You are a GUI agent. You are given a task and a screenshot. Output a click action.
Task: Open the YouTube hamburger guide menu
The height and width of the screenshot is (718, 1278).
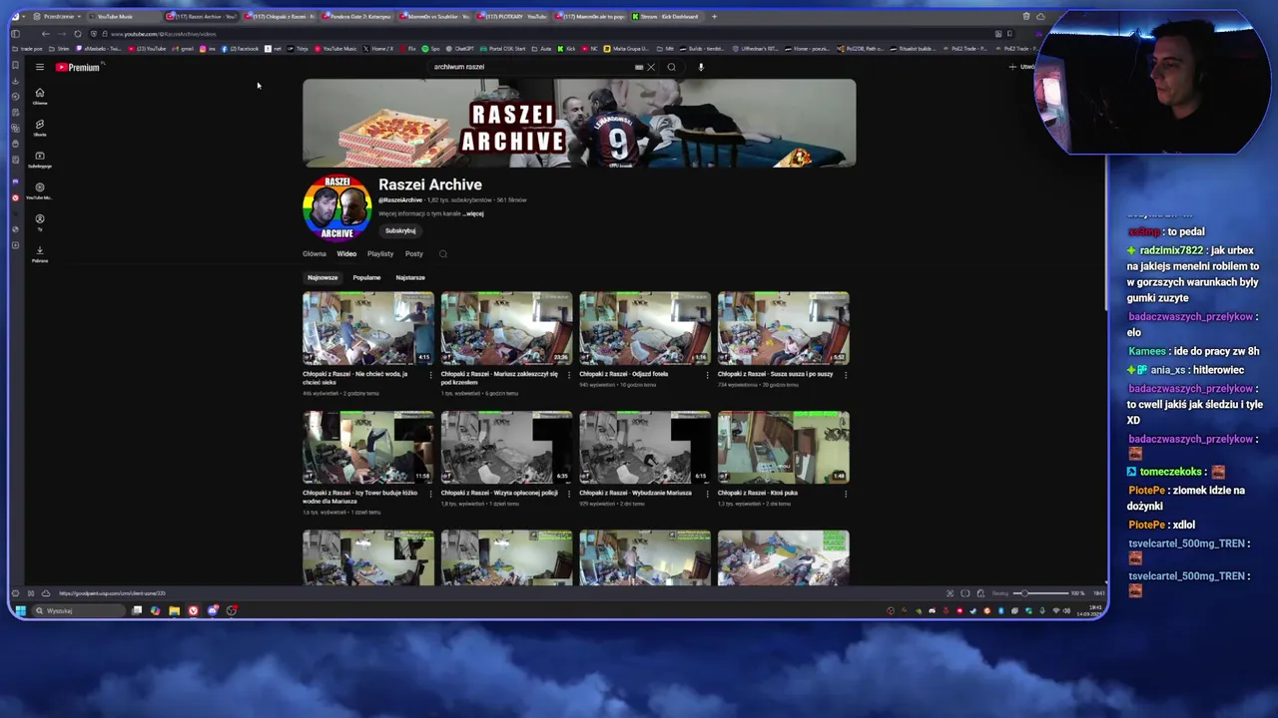point(39,67)
